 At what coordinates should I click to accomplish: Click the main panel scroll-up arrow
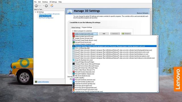(151, 9)
